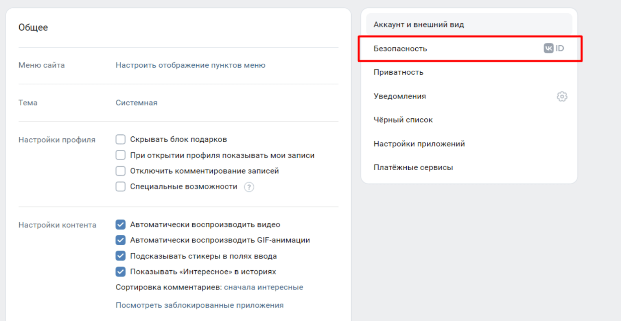Toggle Отключить комментирование записей checkbox

pyautogui.click(x=120, y=171)
